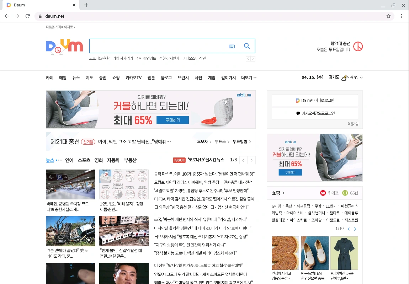Open parking lot hospital news thumbnail

(71, 184)
